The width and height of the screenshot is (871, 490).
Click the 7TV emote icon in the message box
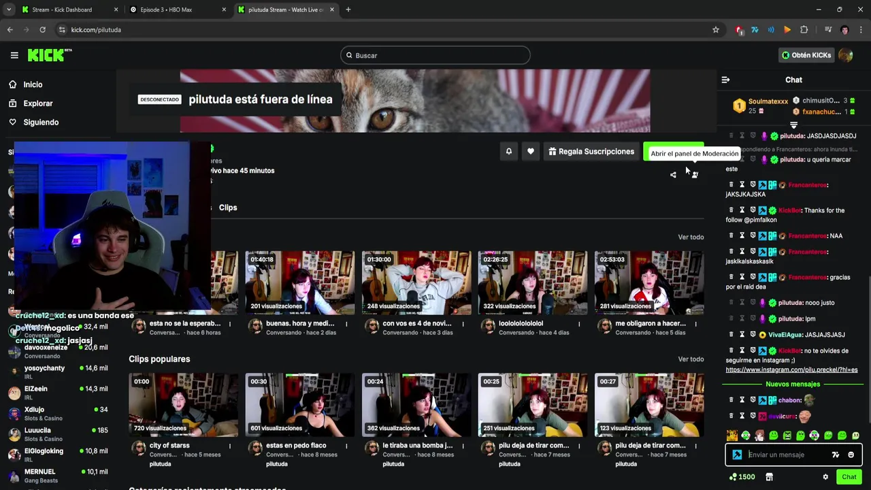tap(836, 455)
